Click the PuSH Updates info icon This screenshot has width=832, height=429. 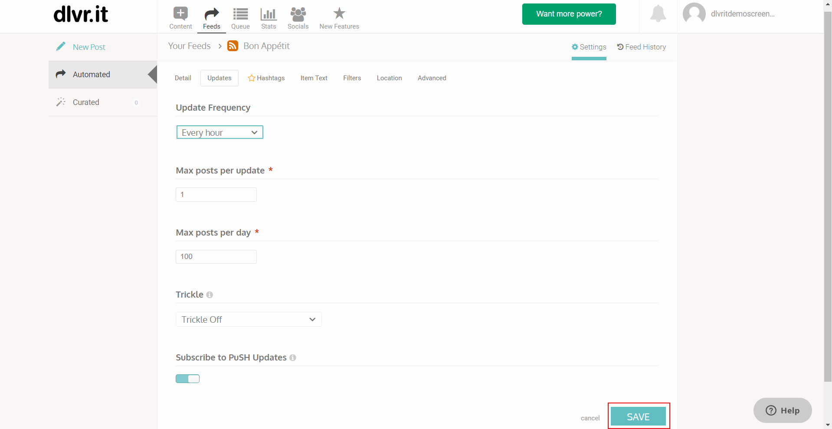click(x=293, y=358)
